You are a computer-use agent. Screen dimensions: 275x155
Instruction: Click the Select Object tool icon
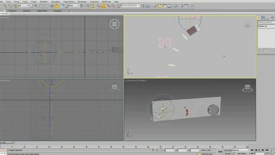(31, 6)
